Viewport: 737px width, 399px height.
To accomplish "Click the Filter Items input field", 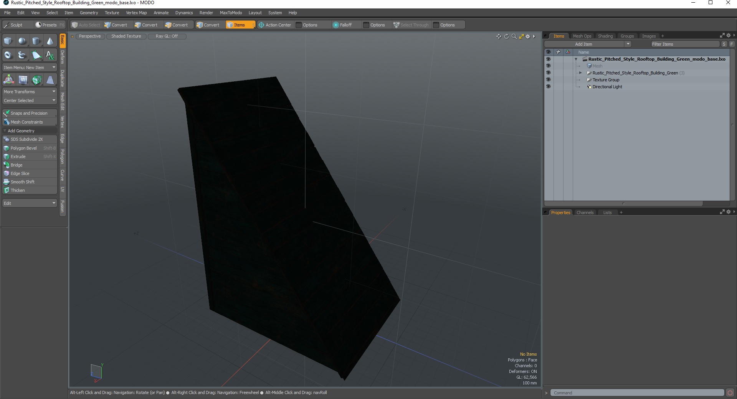I will point(685,44).
